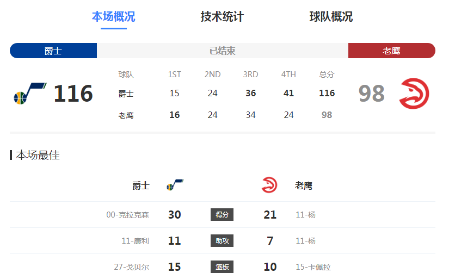Open player 00-克拉克森 link
The image size is (455, 279).
click(128, 215)
